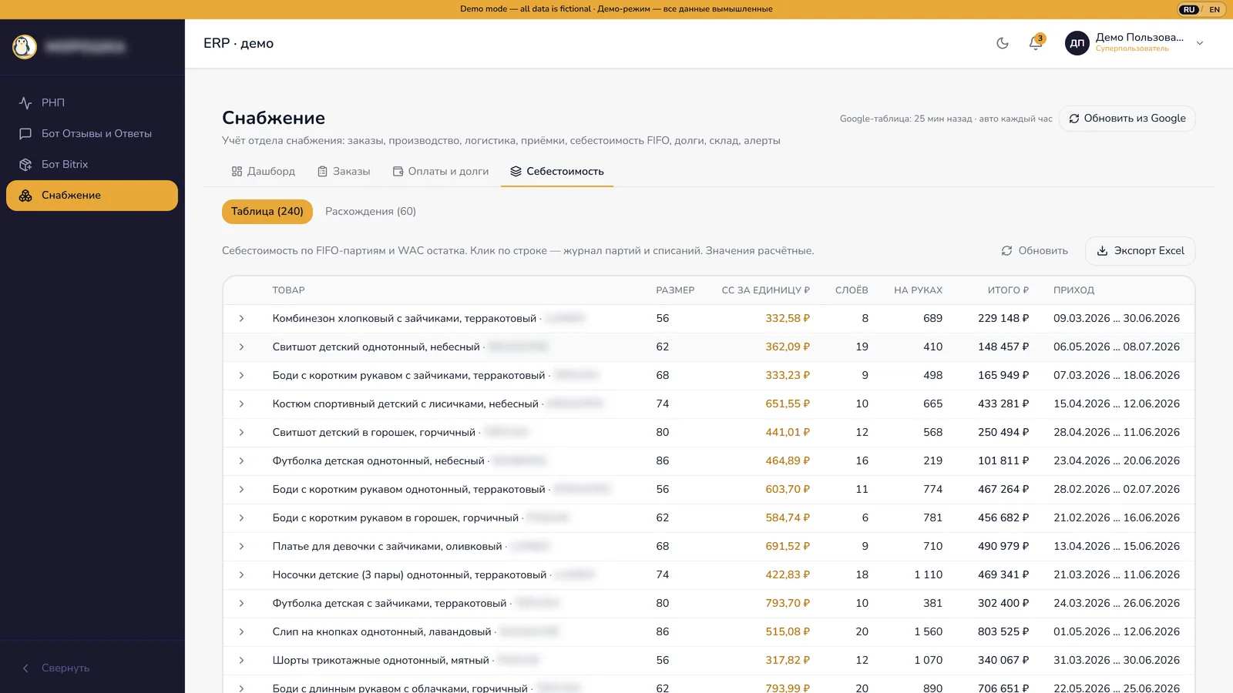Click the penguin logo in sidebar
This screenshot has height=693, width=1233.
click(x=25, y=47)
